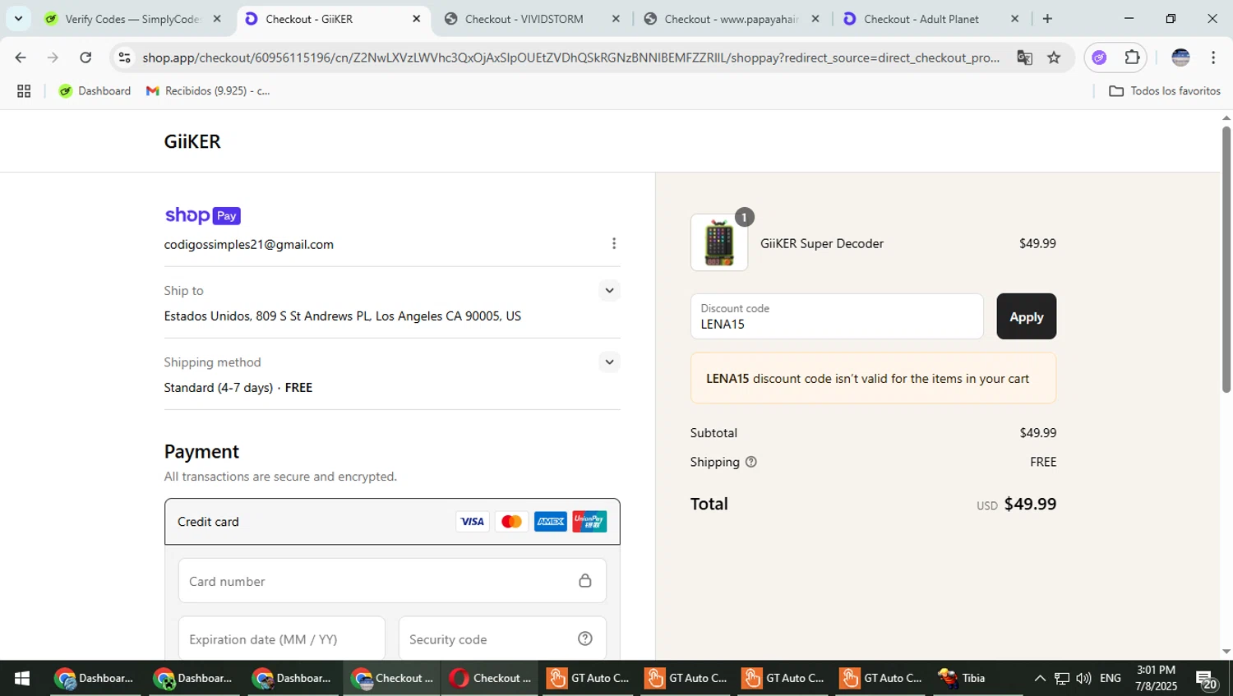This screenshot has width=1233, height=696.
Task: Click the Mastercard icon
Action: (511, 522)
